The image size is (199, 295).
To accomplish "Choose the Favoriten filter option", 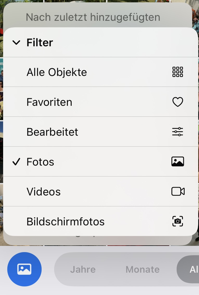I will pos(49,102).
